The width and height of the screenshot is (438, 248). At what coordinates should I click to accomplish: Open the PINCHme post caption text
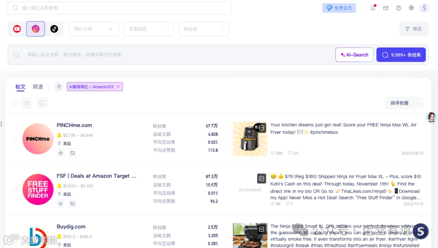344,129
